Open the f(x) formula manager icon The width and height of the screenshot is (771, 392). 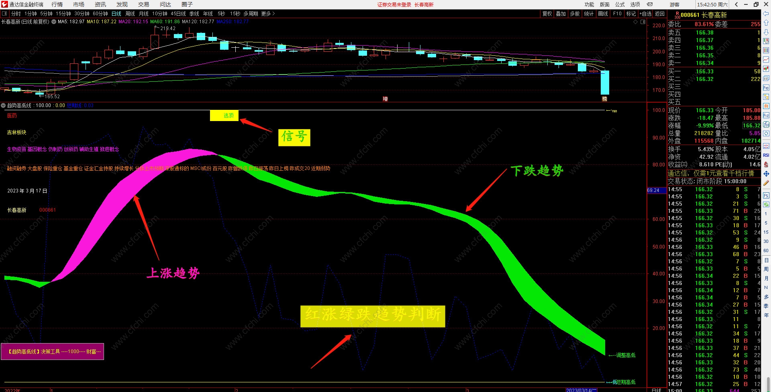766,125
